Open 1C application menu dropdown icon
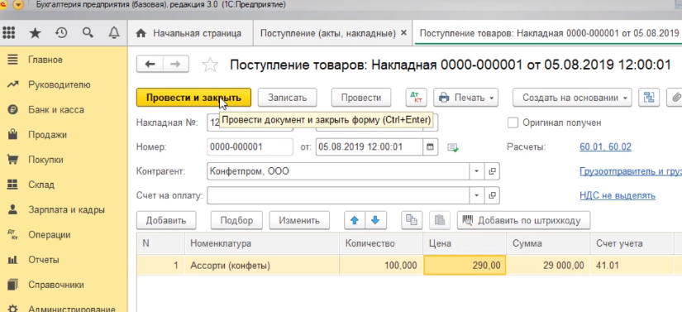Viewport: 682px width, 312px height. [18, 5]
